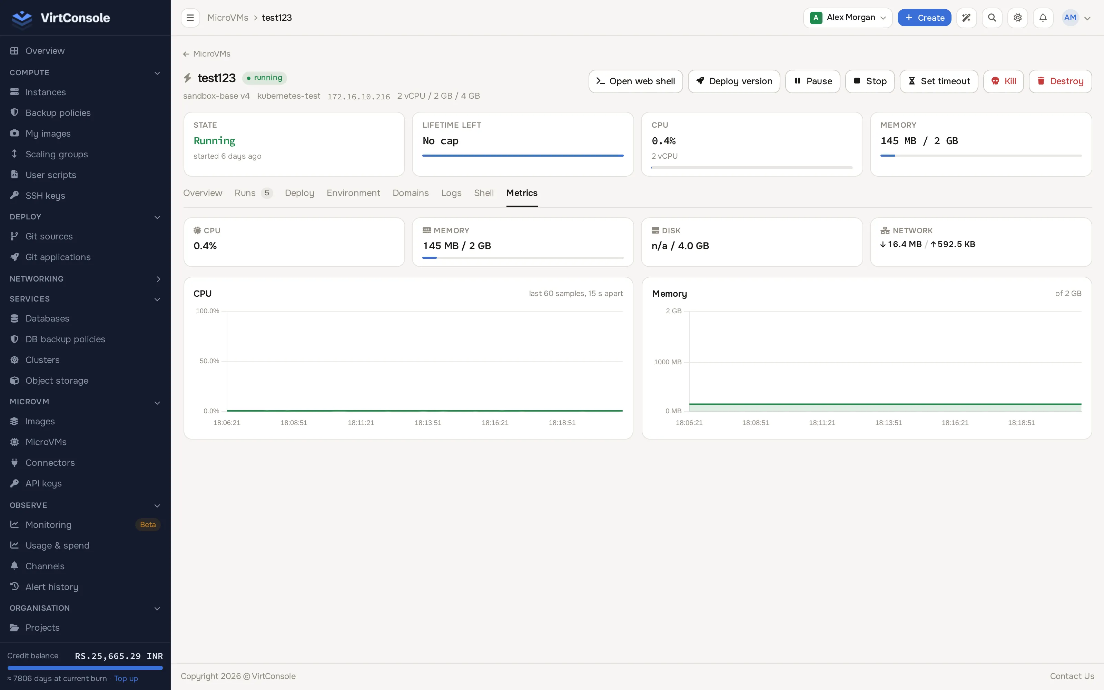Click the hamburger menu icon

190,18
